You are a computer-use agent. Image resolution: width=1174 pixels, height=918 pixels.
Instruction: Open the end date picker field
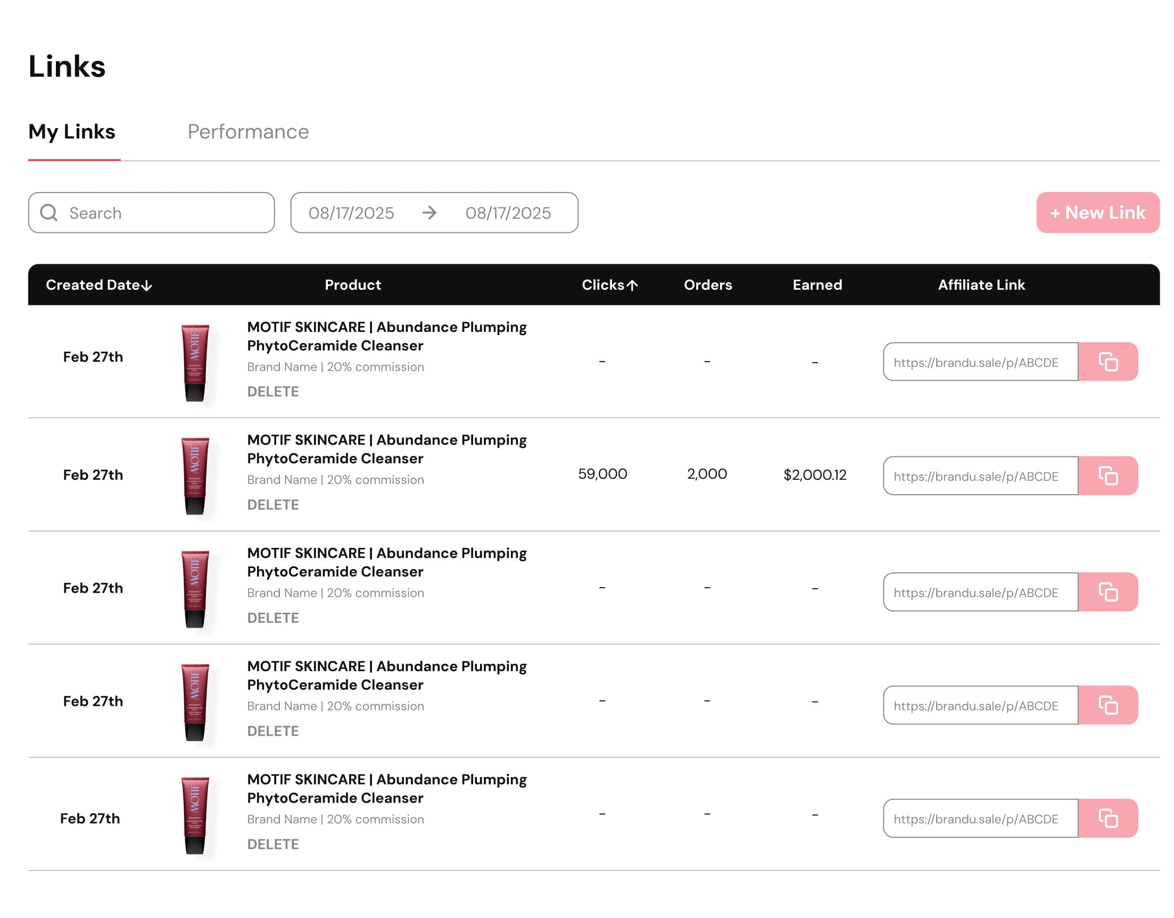tap(508, 213)
